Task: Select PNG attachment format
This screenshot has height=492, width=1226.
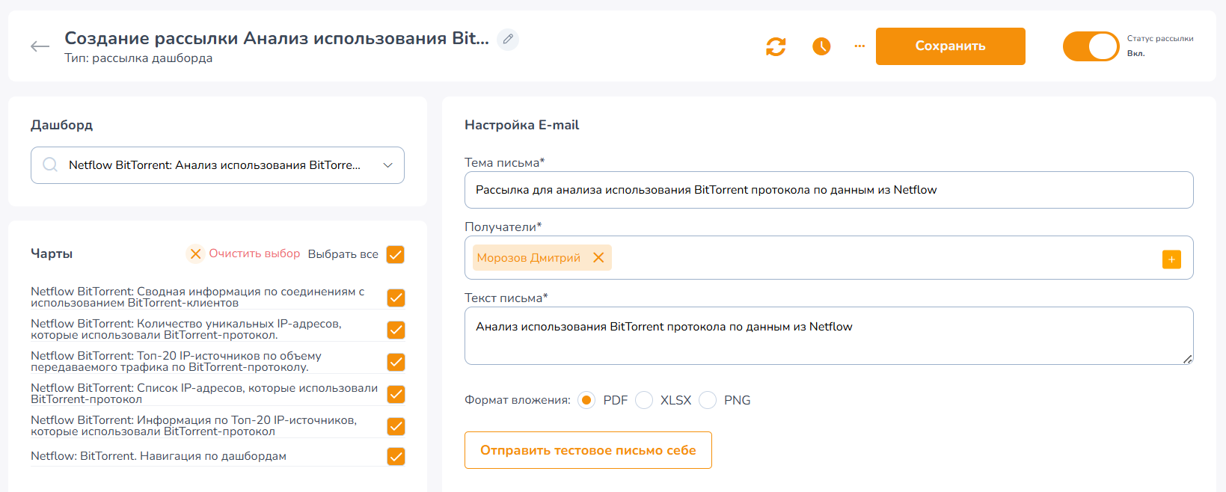Action: point(708,400)
